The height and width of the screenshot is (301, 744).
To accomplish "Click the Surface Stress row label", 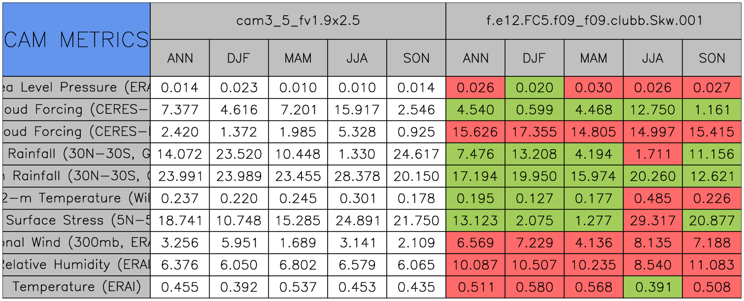I will (x=76, y=220).
